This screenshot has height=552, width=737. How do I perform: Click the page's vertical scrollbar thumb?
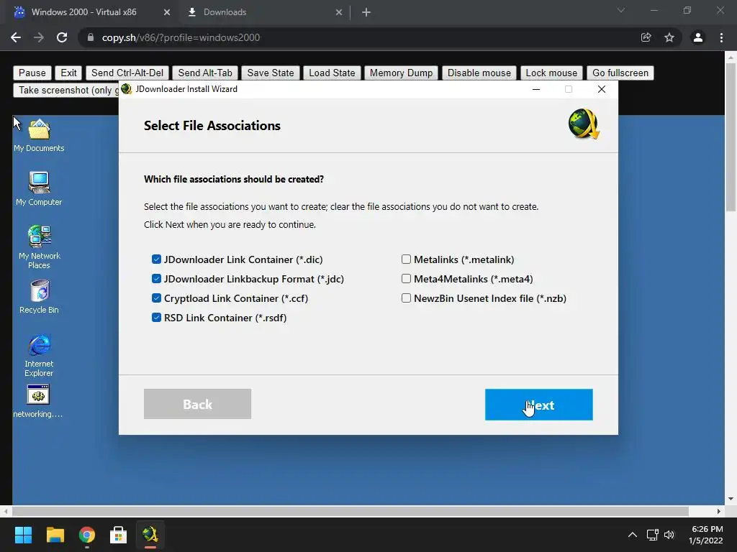point(731,136)
